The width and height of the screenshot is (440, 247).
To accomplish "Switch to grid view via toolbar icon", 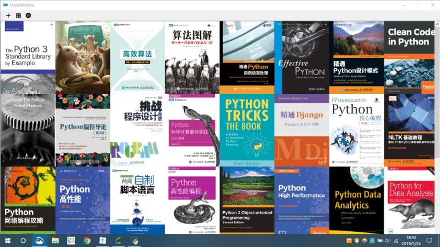I will coord(18,15).
